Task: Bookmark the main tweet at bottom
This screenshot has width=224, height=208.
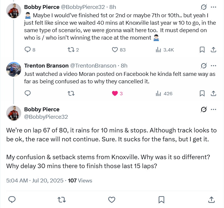Action: point(161,199)
